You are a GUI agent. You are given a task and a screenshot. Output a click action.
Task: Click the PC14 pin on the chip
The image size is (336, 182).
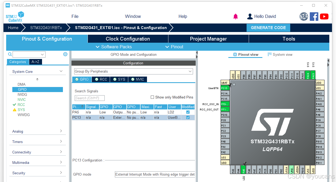coord(225,93)
